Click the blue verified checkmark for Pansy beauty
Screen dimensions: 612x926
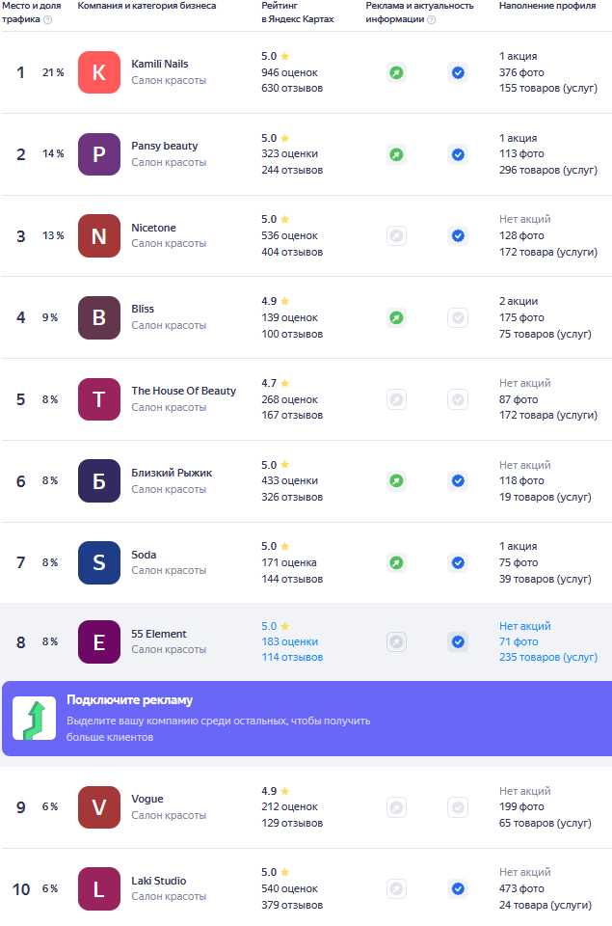458,154
